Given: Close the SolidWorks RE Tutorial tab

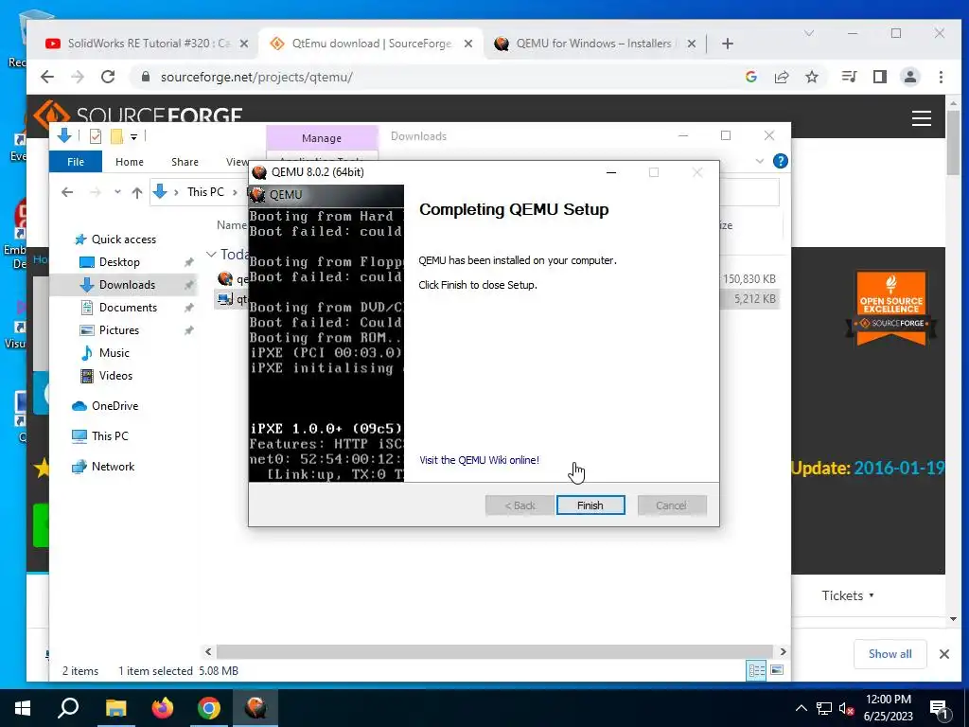Looking at the screenshot, I should tap(244, 44).
